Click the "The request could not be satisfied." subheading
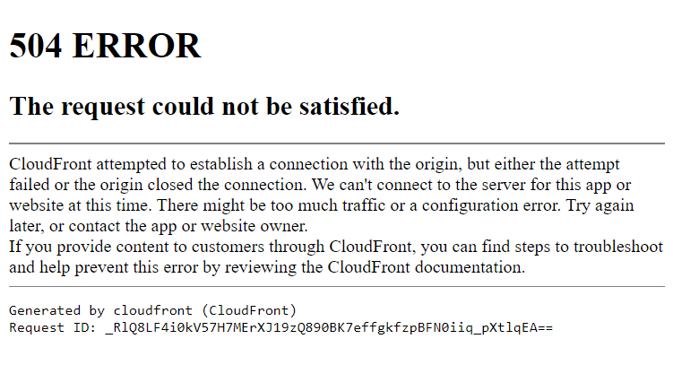Viewport: 673px width, 365px height. [x=204, y=106]
